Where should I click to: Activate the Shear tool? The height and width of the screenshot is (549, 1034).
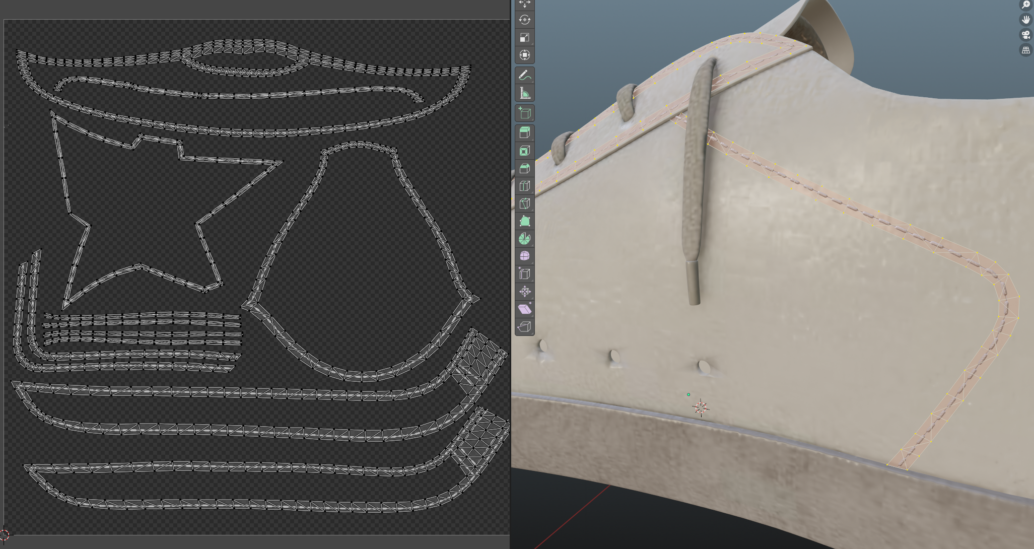click(x=524, y=309)
